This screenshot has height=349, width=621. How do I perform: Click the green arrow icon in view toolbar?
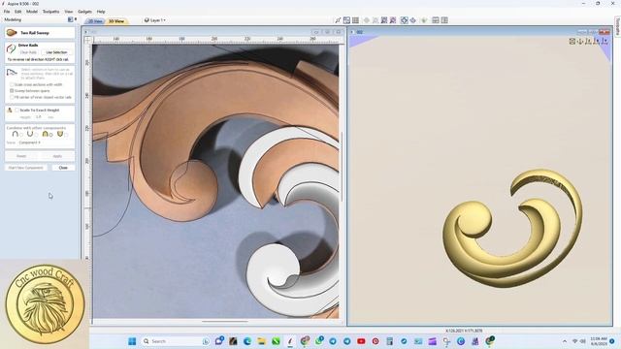(424, 20)
